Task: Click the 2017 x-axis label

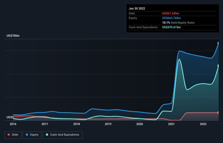Action: [x=45, y=124]
